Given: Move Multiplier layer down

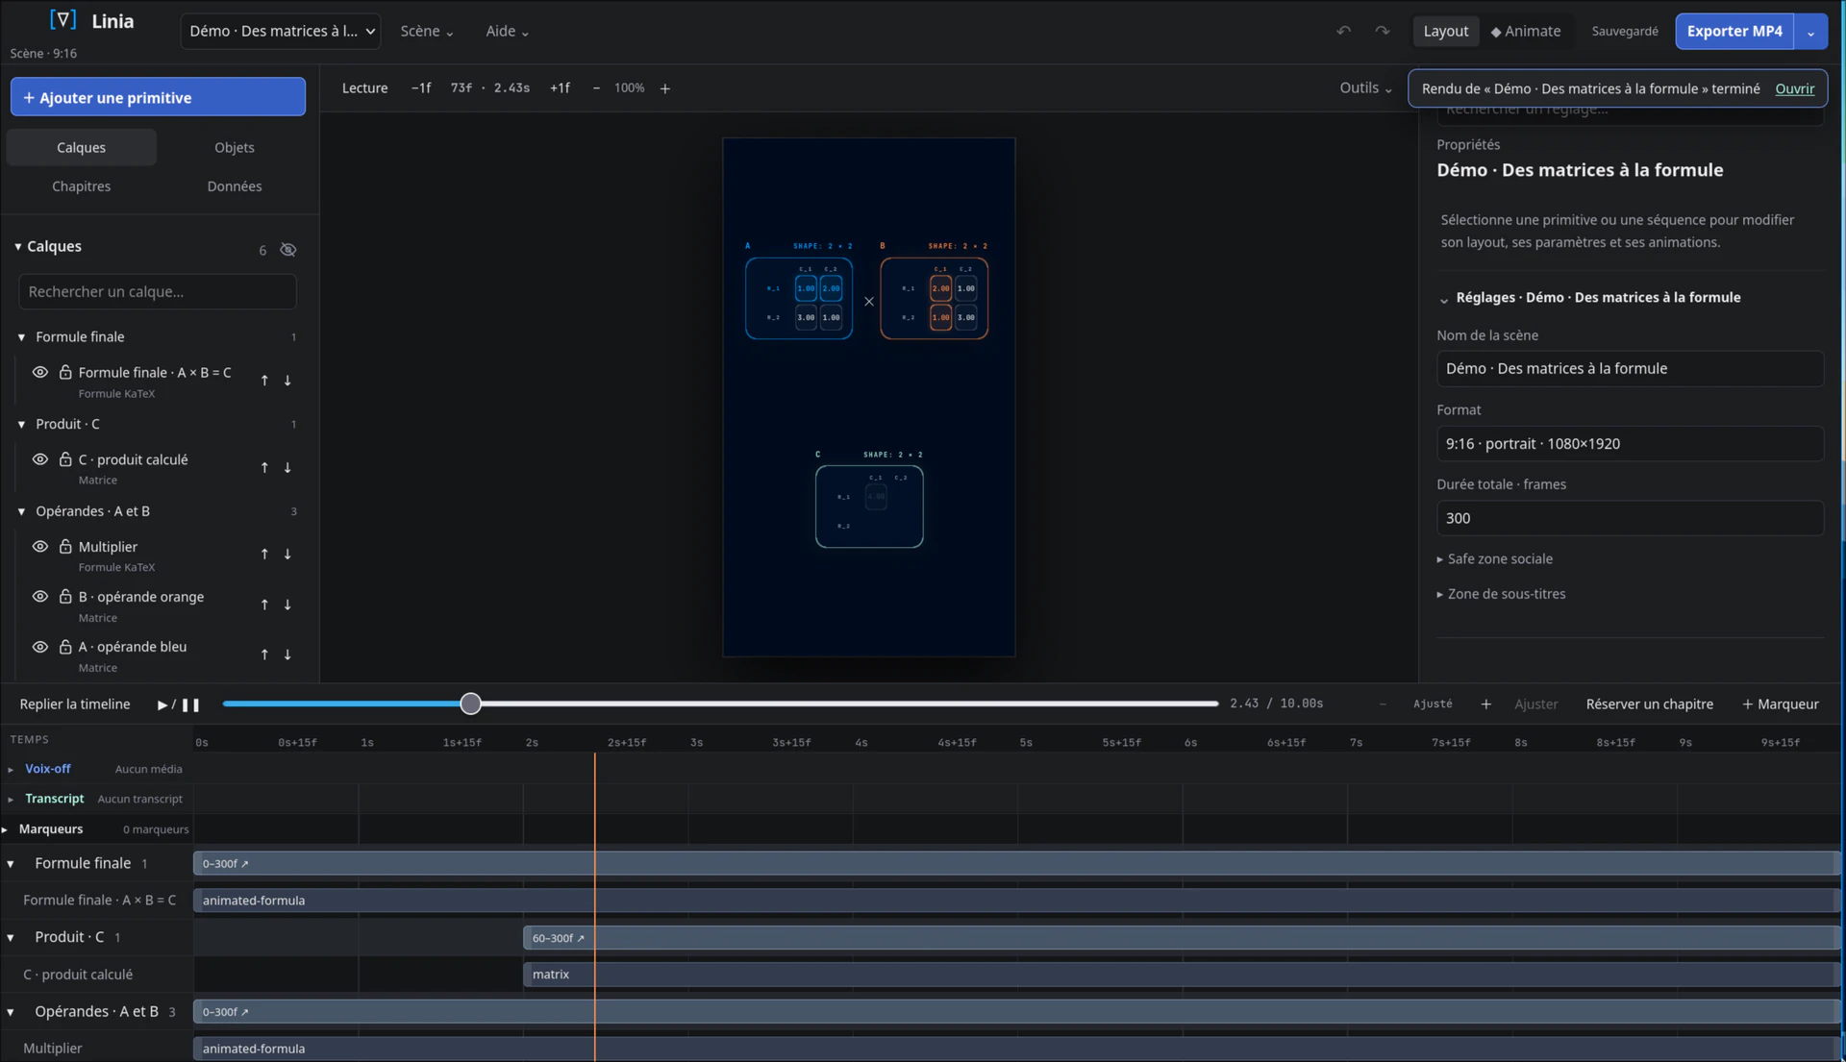Looking at the screenshot, I should [x=287, y=555].
